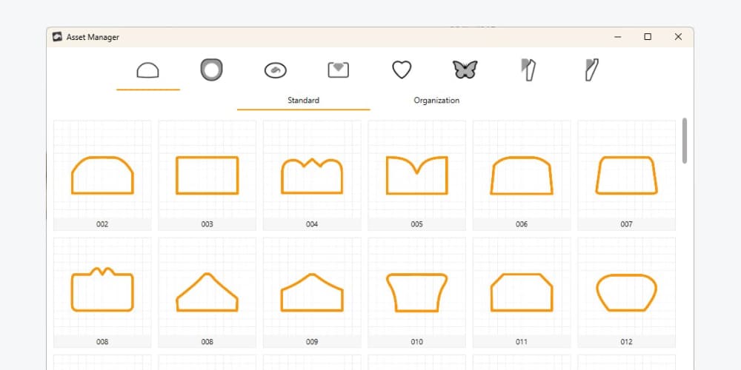Open the Organization tab
This screenshot has width=741, height=370.
tap(436, 101)
